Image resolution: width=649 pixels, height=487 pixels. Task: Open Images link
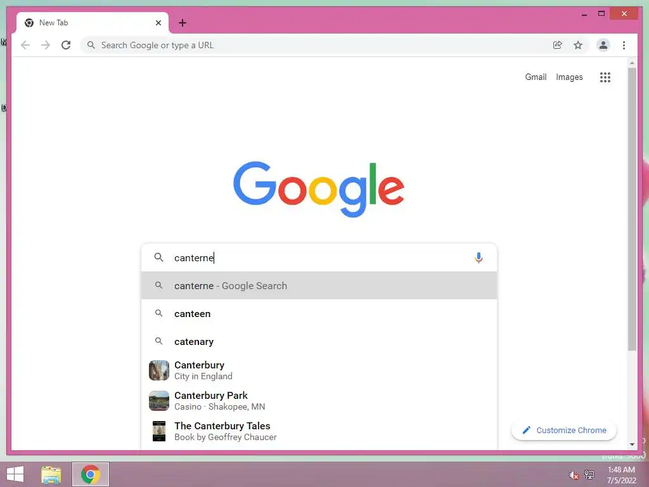569,77
